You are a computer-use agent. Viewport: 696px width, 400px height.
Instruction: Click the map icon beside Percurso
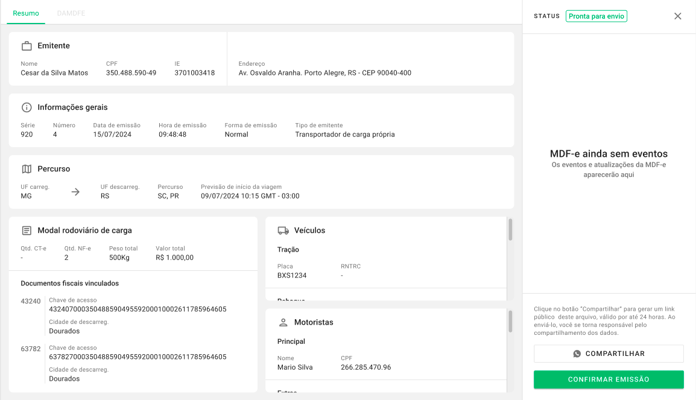27,169
